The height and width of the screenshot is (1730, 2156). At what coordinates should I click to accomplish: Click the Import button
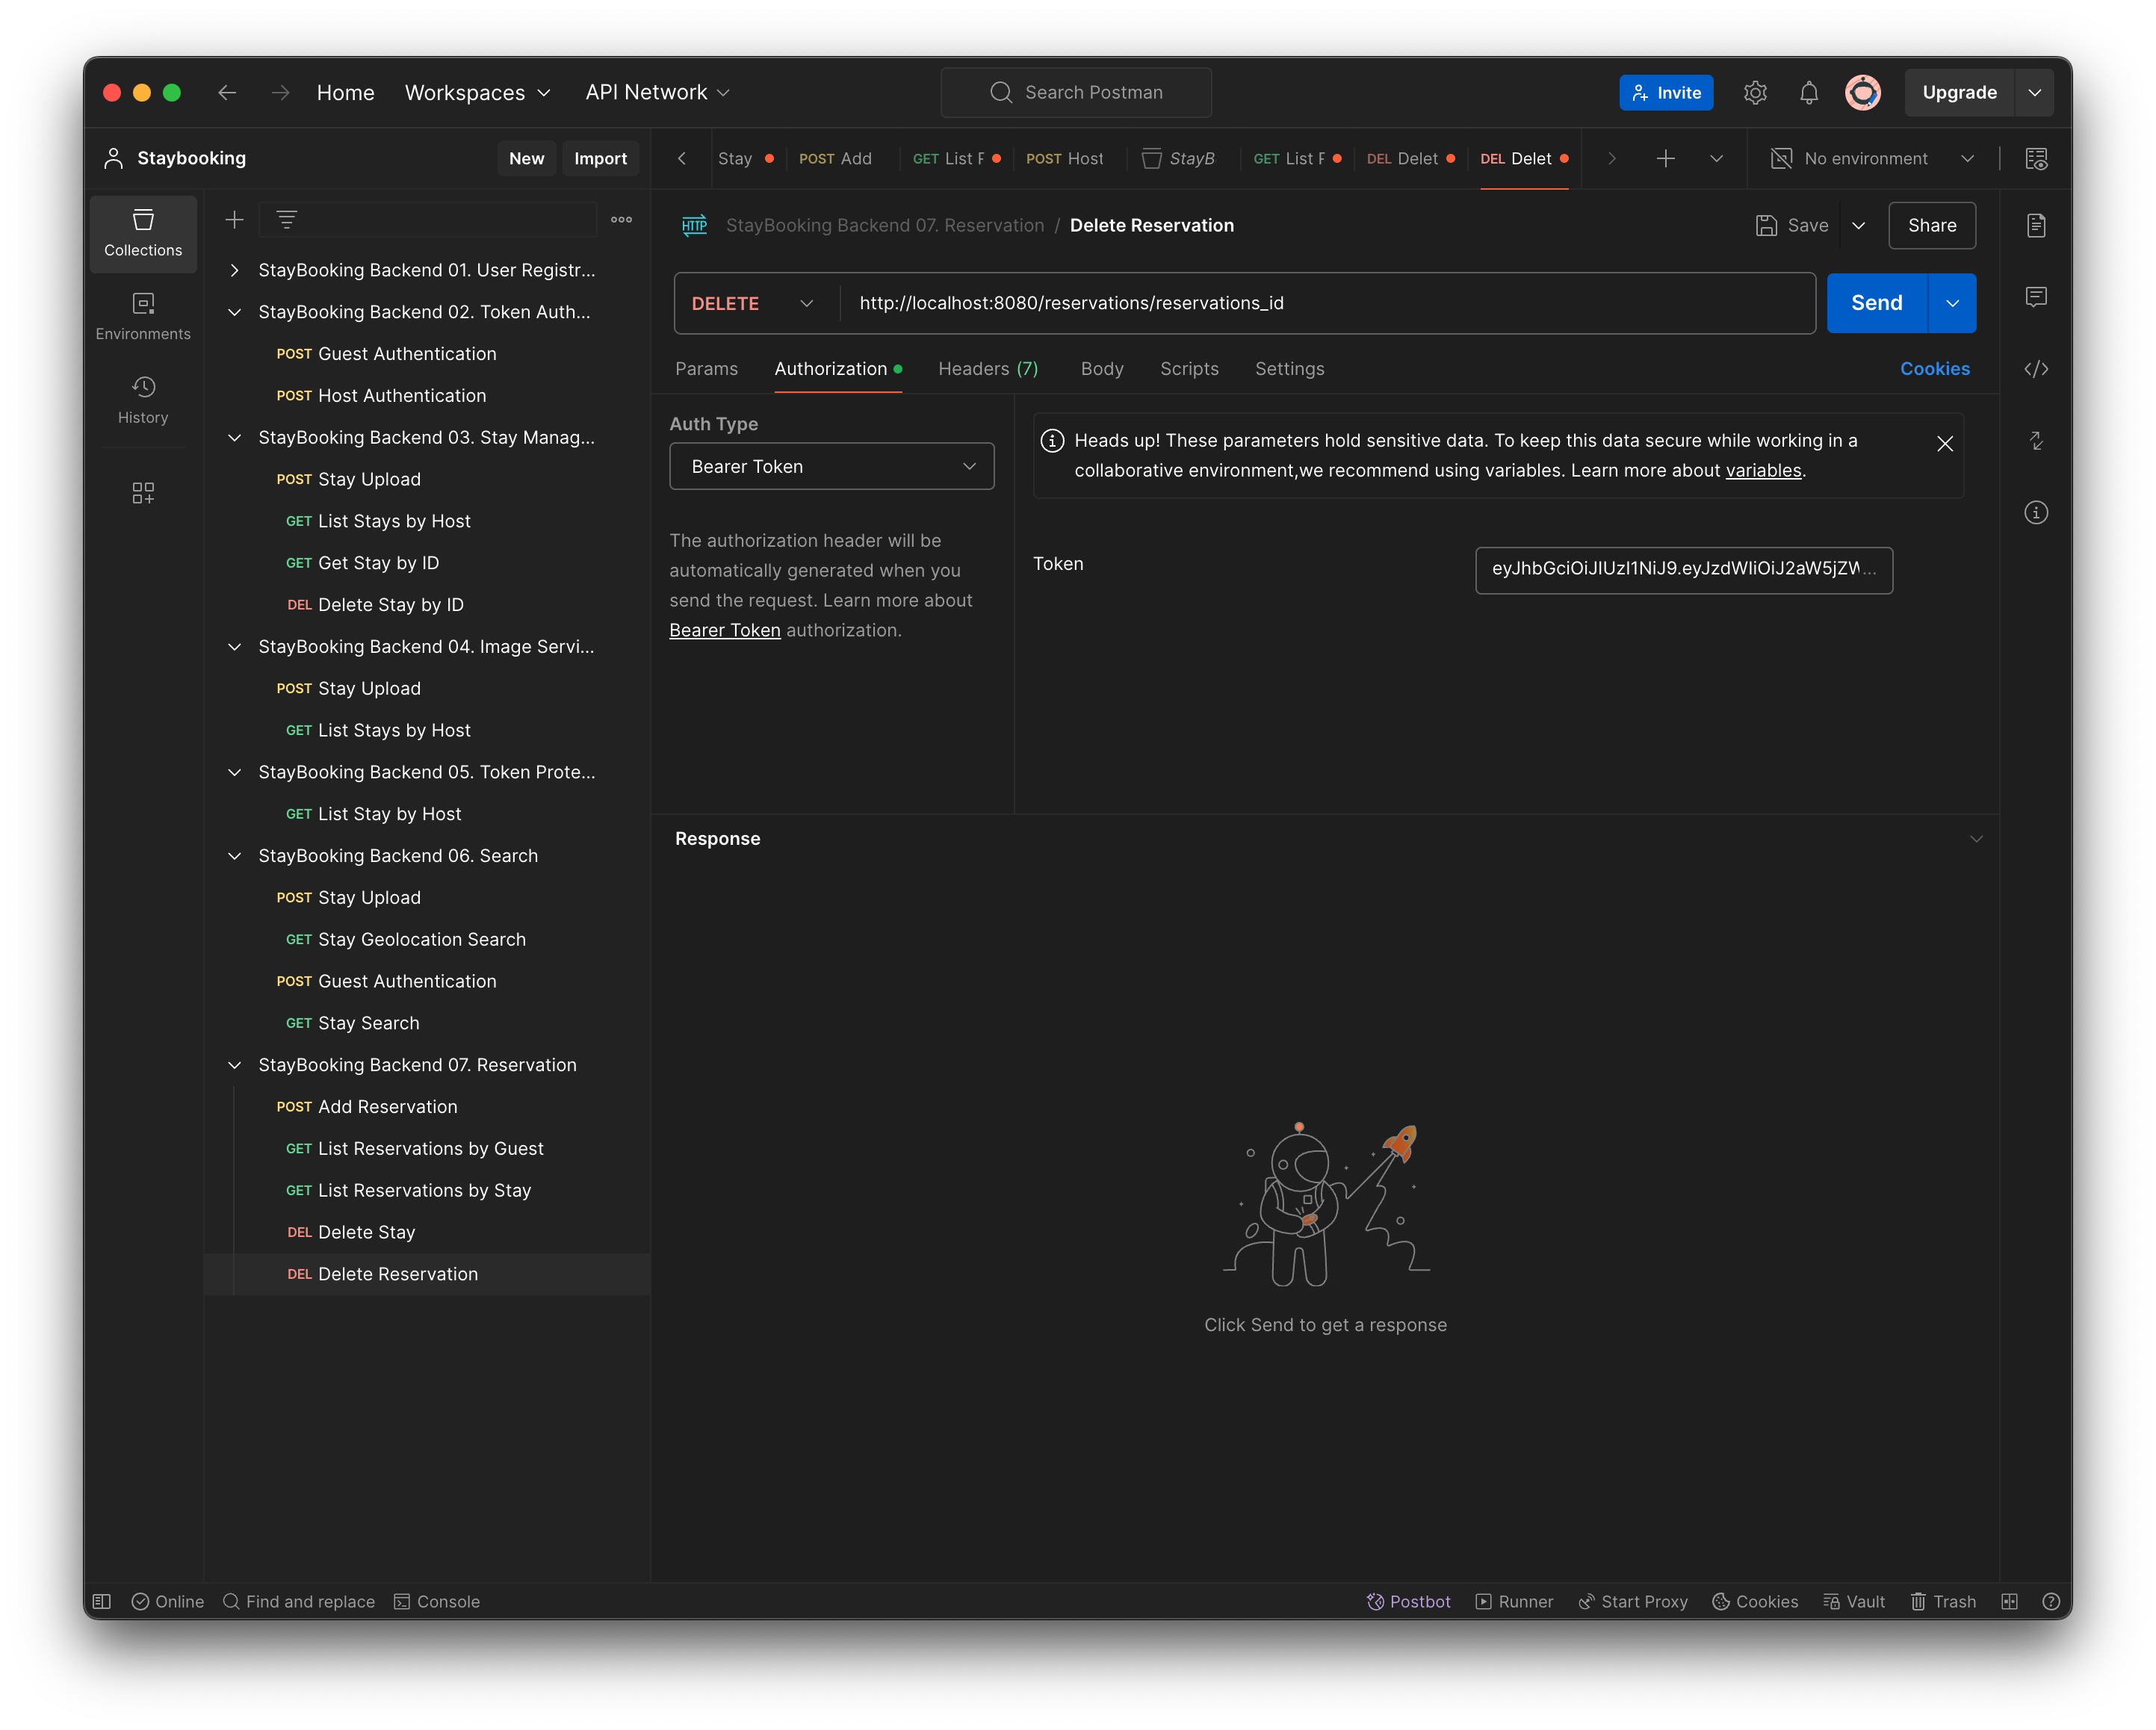pyautogui.click(x=600, y=158)
